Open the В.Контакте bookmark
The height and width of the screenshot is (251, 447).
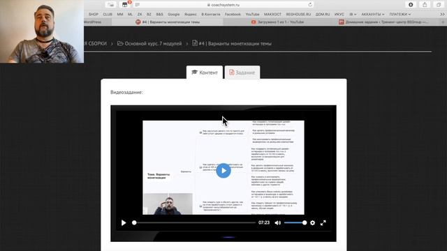211,14
